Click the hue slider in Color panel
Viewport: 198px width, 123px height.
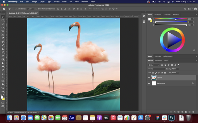[171, 18]
